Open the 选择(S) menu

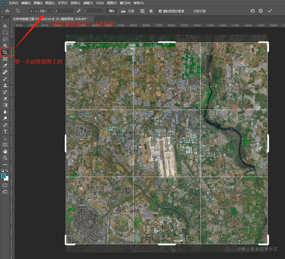click(75, 3)
